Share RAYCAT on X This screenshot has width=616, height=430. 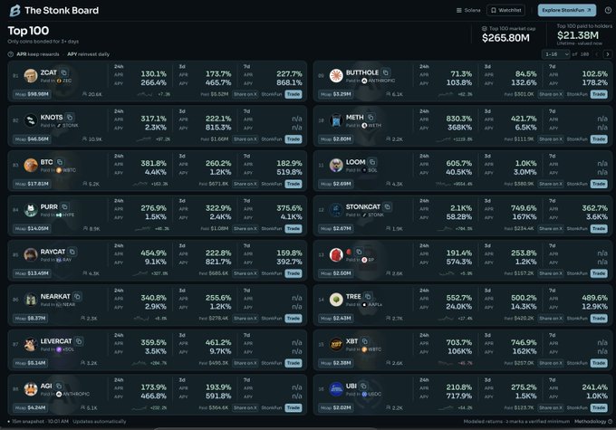(x=245, y=273)
